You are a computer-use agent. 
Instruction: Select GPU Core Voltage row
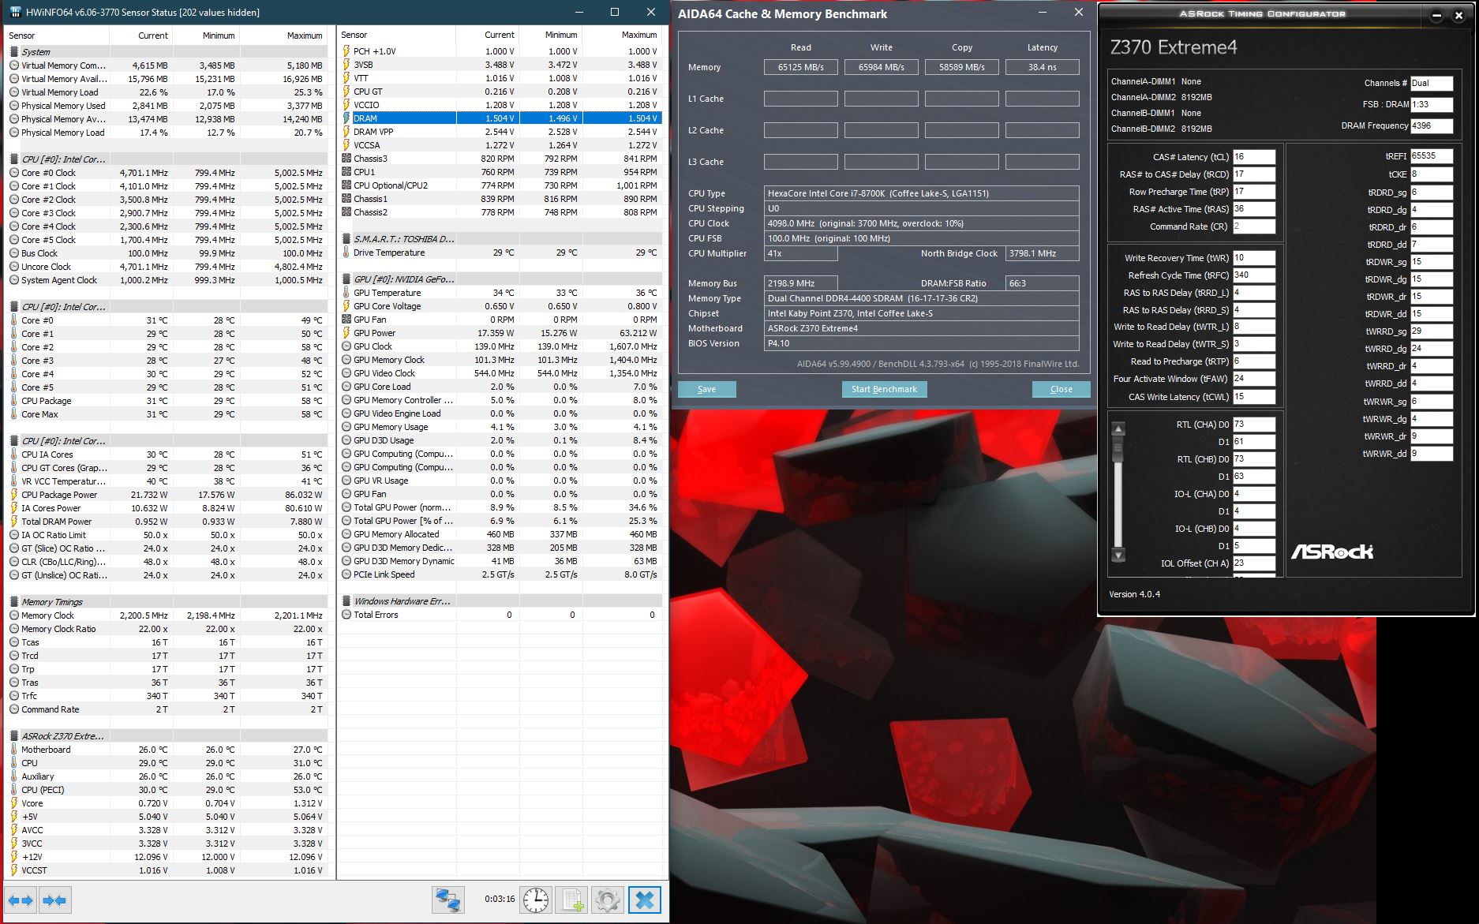click(x=500, y=306)
